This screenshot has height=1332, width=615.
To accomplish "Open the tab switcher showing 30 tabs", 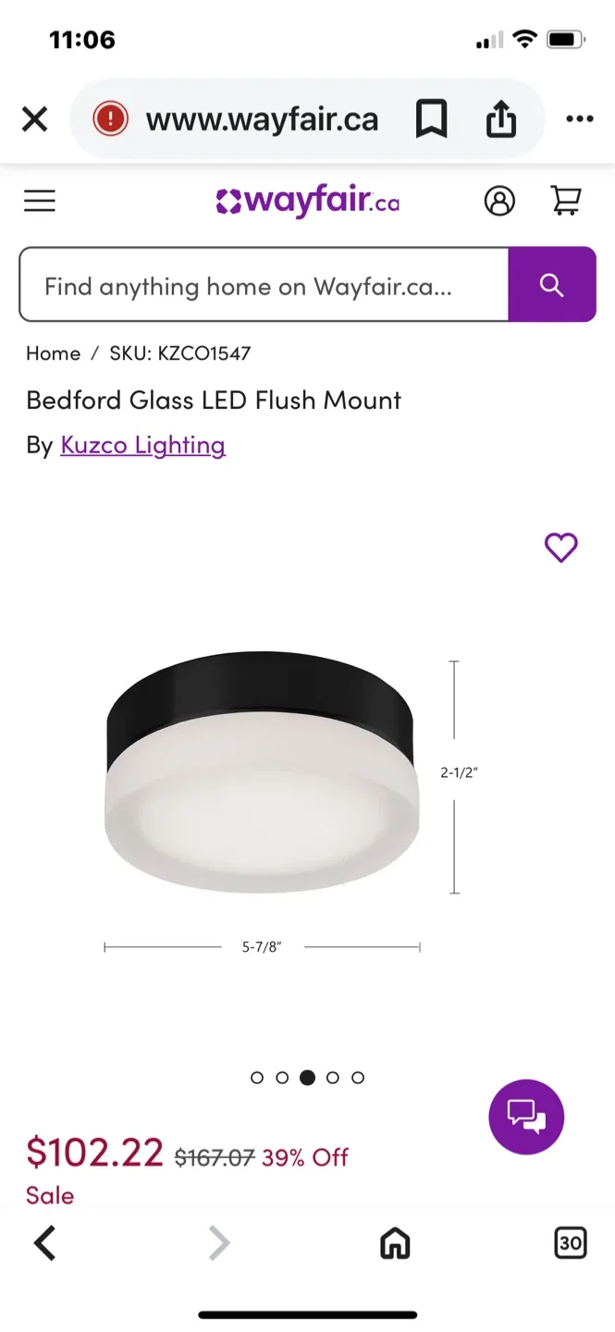I will [570, 1243].
